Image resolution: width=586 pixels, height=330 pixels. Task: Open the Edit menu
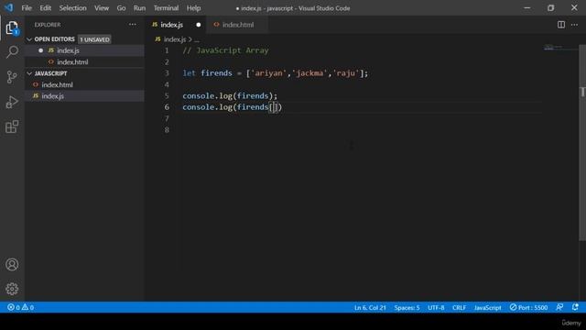pos(45,8)
